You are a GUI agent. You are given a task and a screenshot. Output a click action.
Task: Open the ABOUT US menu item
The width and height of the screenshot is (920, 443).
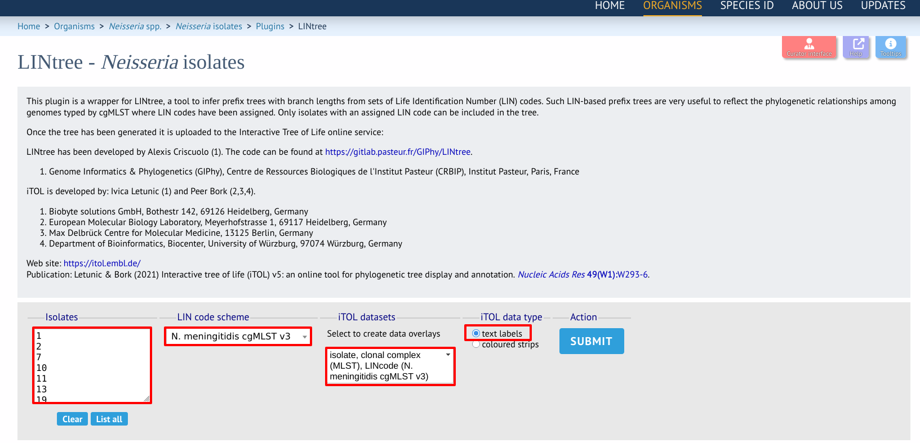(x=817, y=6)
